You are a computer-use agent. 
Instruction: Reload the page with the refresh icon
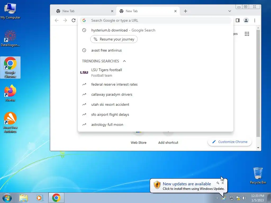click(x=74, y=20)
